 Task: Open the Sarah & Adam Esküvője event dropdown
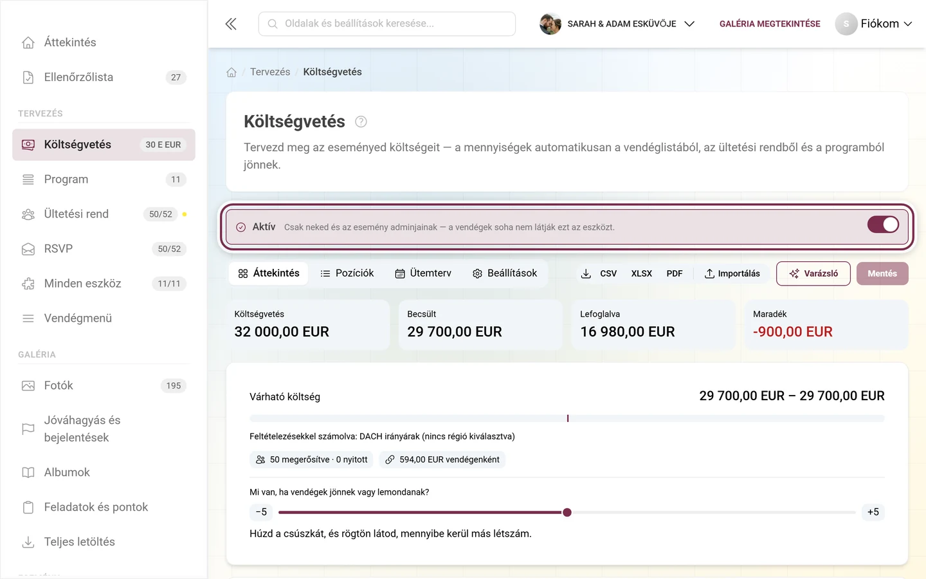(x=617, y=24)
